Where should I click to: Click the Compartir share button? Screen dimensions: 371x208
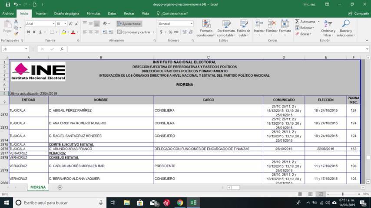pos(359,13)
